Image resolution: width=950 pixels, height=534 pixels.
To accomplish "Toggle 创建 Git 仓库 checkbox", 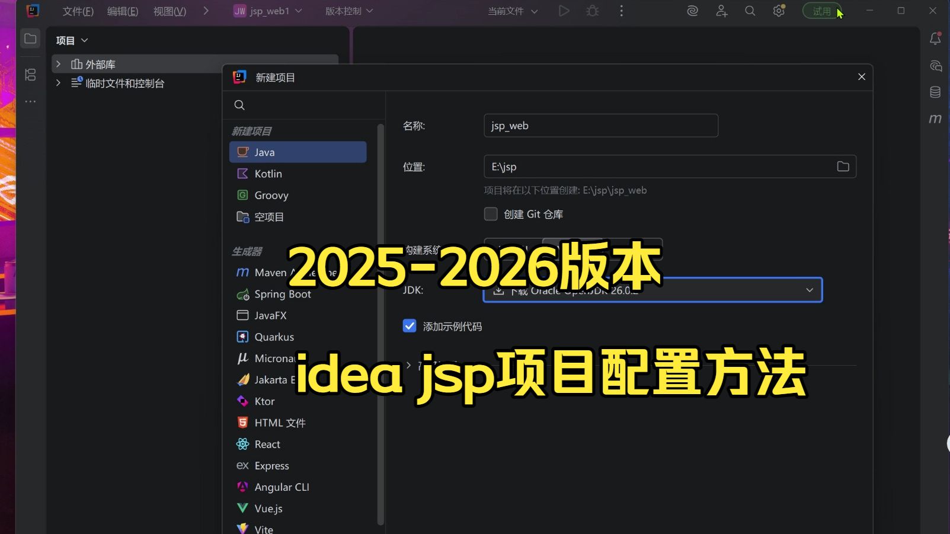I will [x=491, y=214].
